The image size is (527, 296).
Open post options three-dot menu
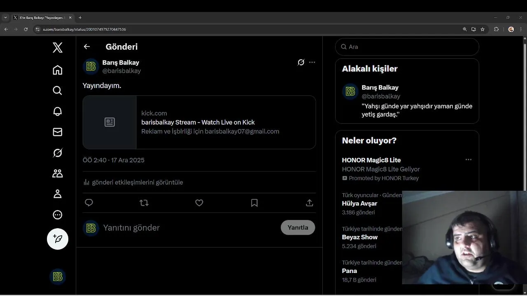[x=312, y=62]
